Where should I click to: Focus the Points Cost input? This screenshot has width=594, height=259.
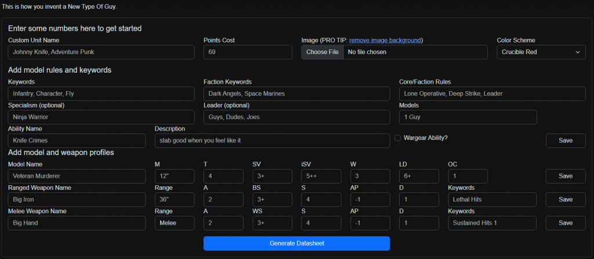(x=248, y=52)
